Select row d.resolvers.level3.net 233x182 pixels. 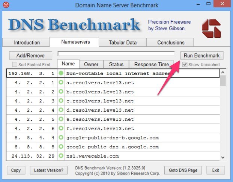tap(113, 110)
